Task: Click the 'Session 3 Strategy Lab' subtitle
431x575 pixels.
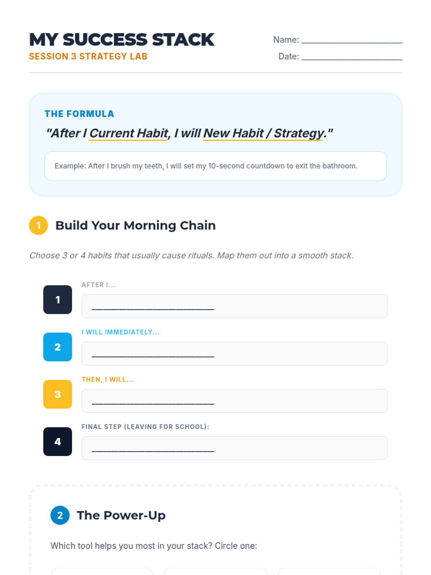Action: (88, 56)
